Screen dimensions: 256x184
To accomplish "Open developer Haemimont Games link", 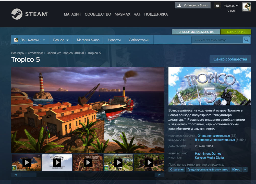I will click(x=208, y=154).
